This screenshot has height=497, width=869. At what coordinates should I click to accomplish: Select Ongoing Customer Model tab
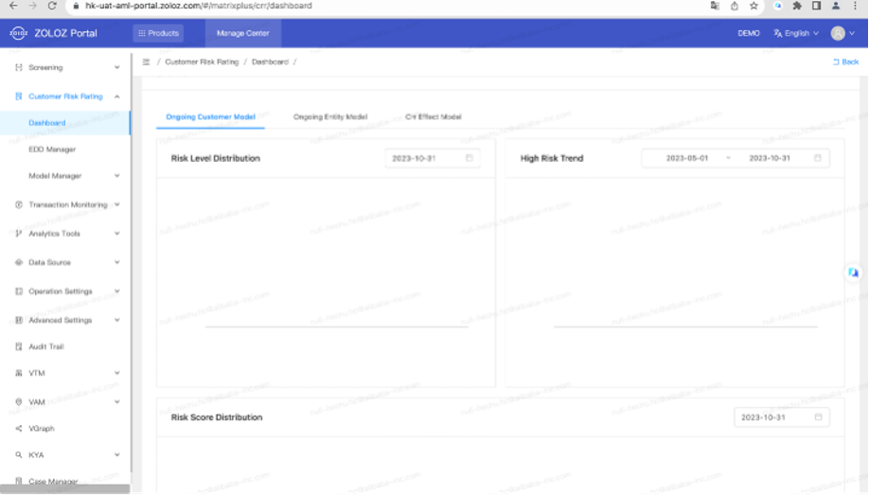pos(210,116)
